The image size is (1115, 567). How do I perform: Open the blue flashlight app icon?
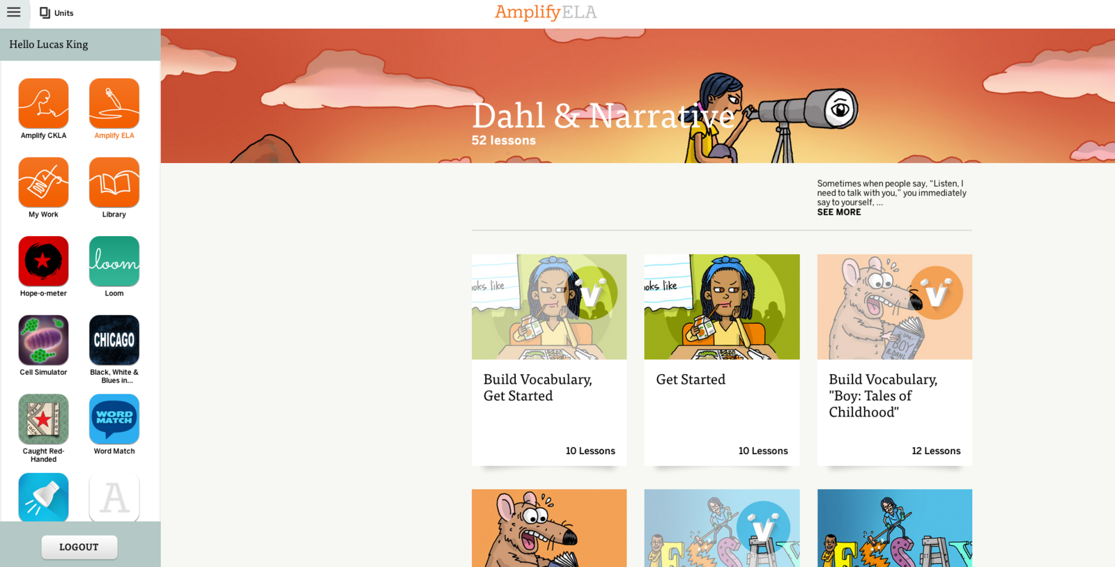[x=43, y=497]
